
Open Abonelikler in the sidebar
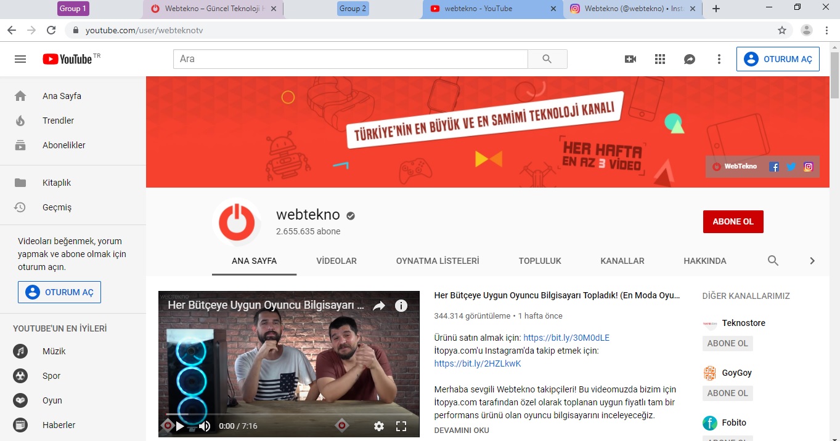[73, 145]
